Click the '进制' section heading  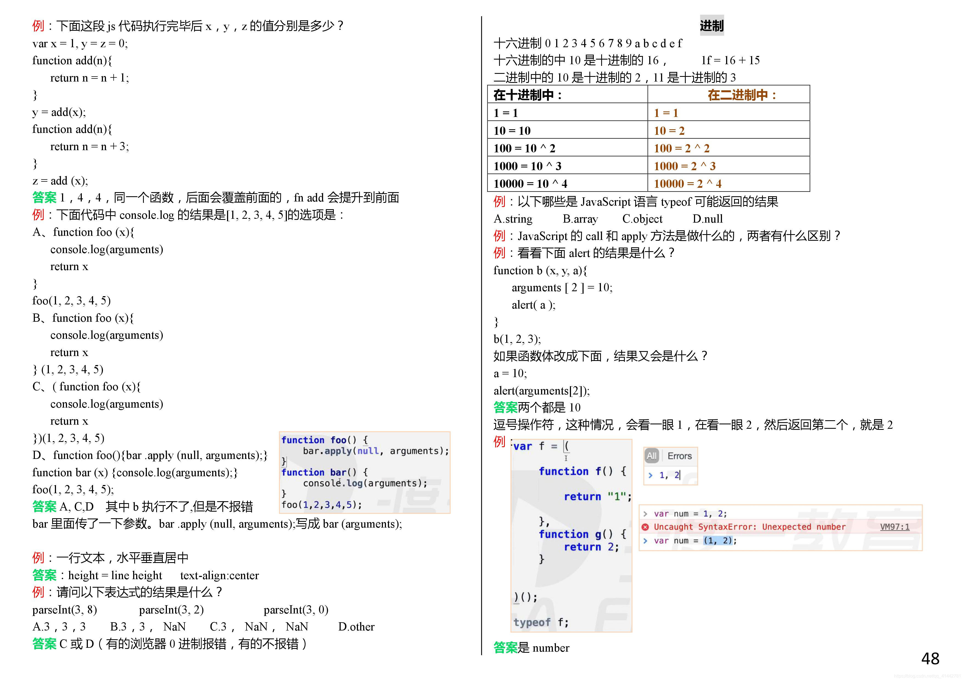pos(712,26)
